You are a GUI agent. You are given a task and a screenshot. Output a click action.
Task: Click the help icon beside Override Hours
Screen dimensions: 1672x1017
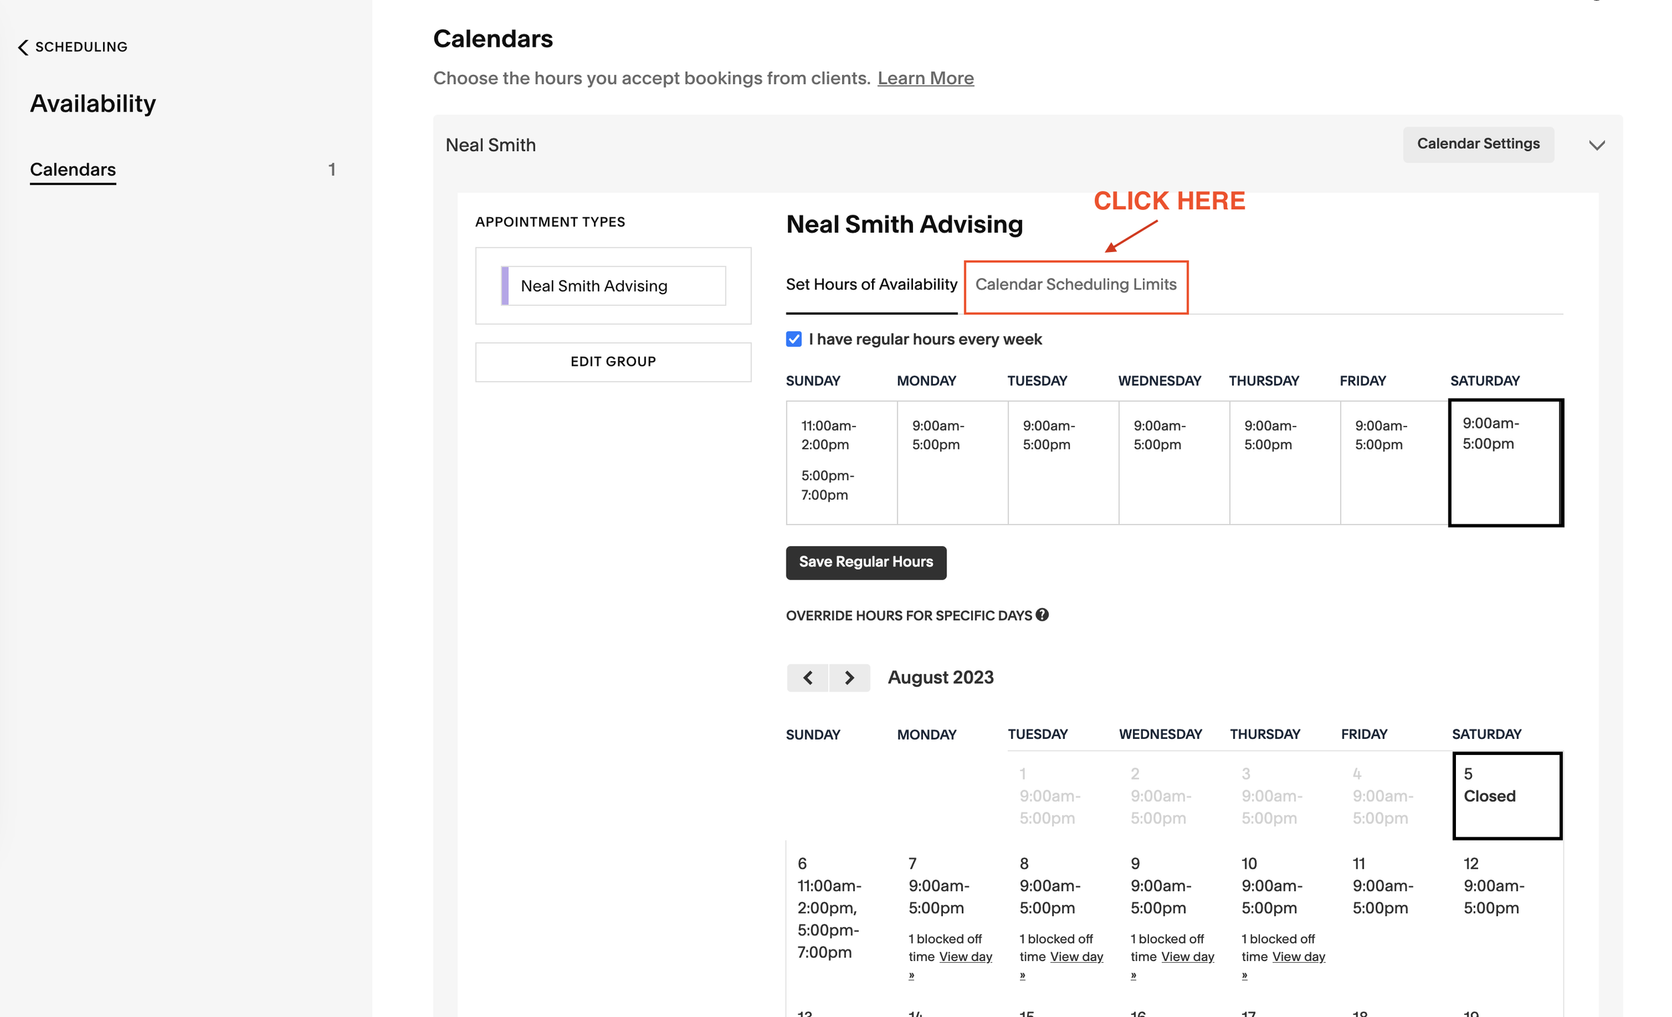(x=1042, y=614)
